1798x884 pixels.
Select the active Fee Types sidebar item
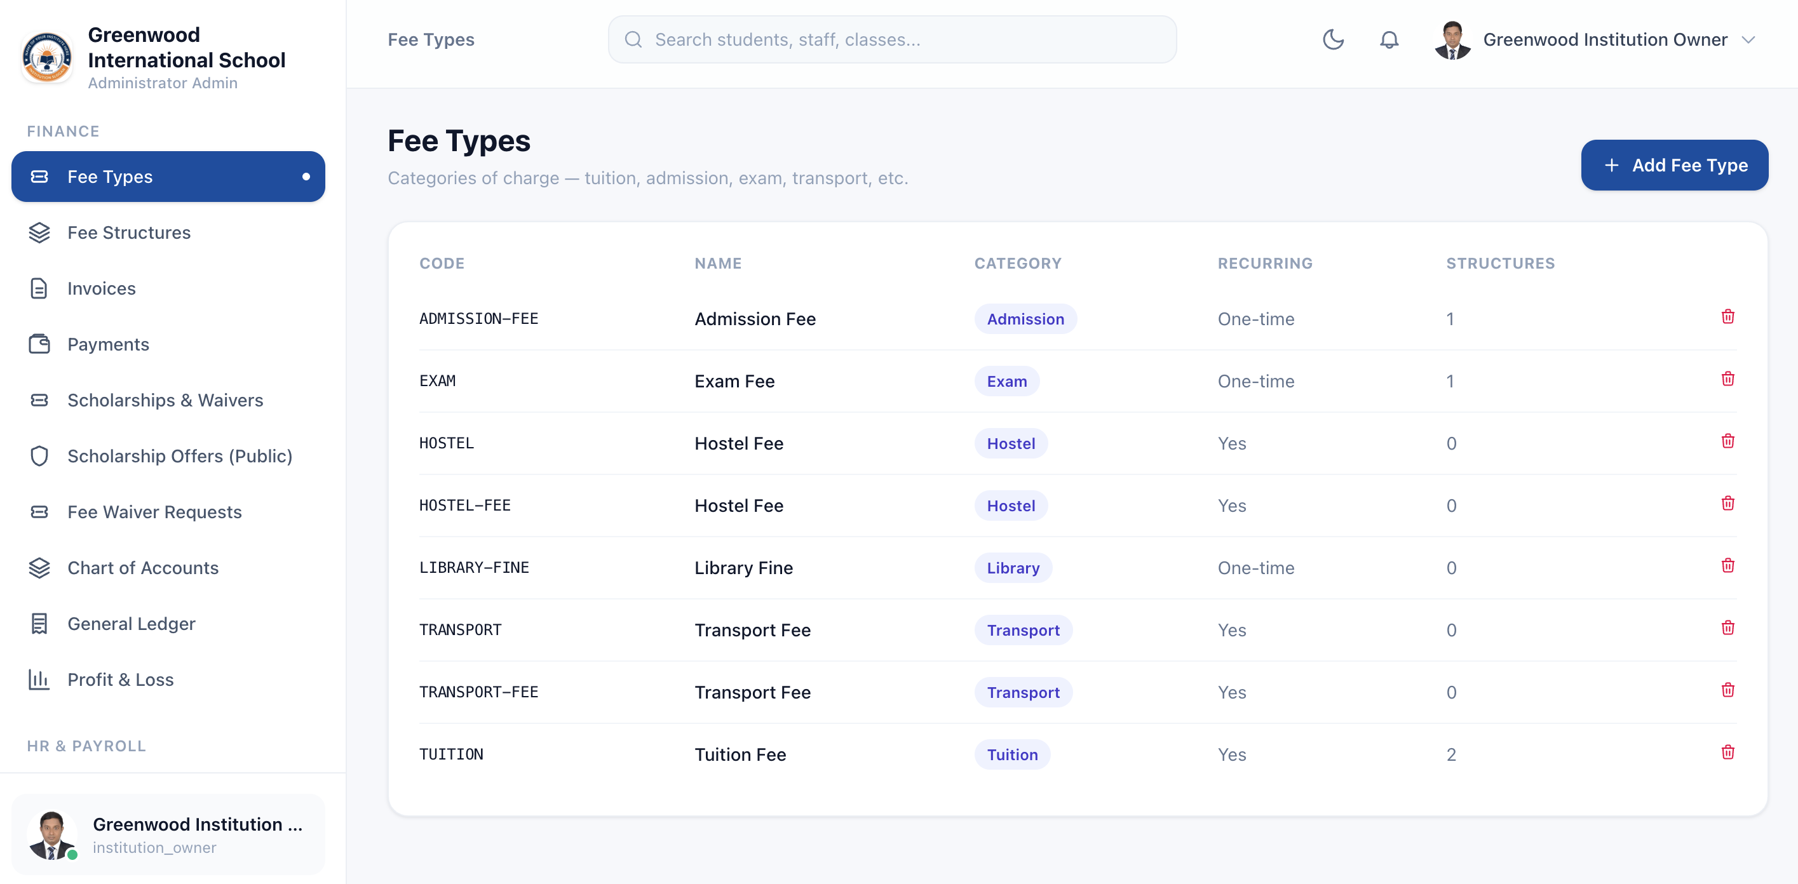point(168,177)
